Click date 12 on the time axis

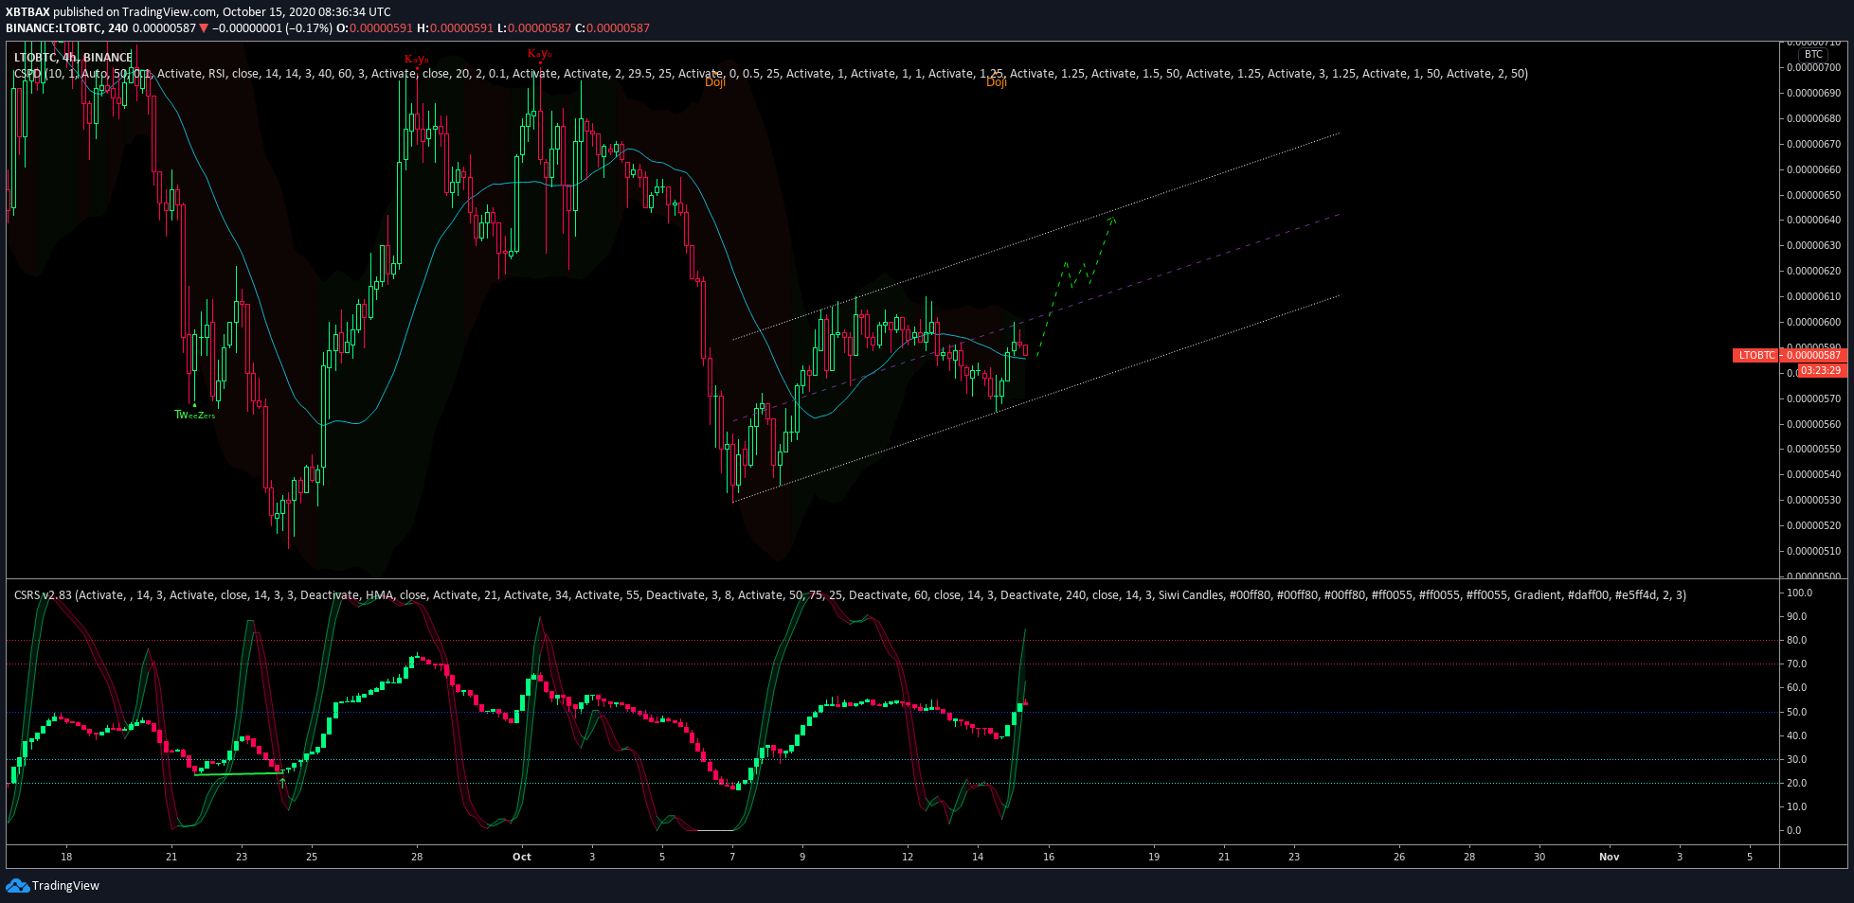coord(908,858)
